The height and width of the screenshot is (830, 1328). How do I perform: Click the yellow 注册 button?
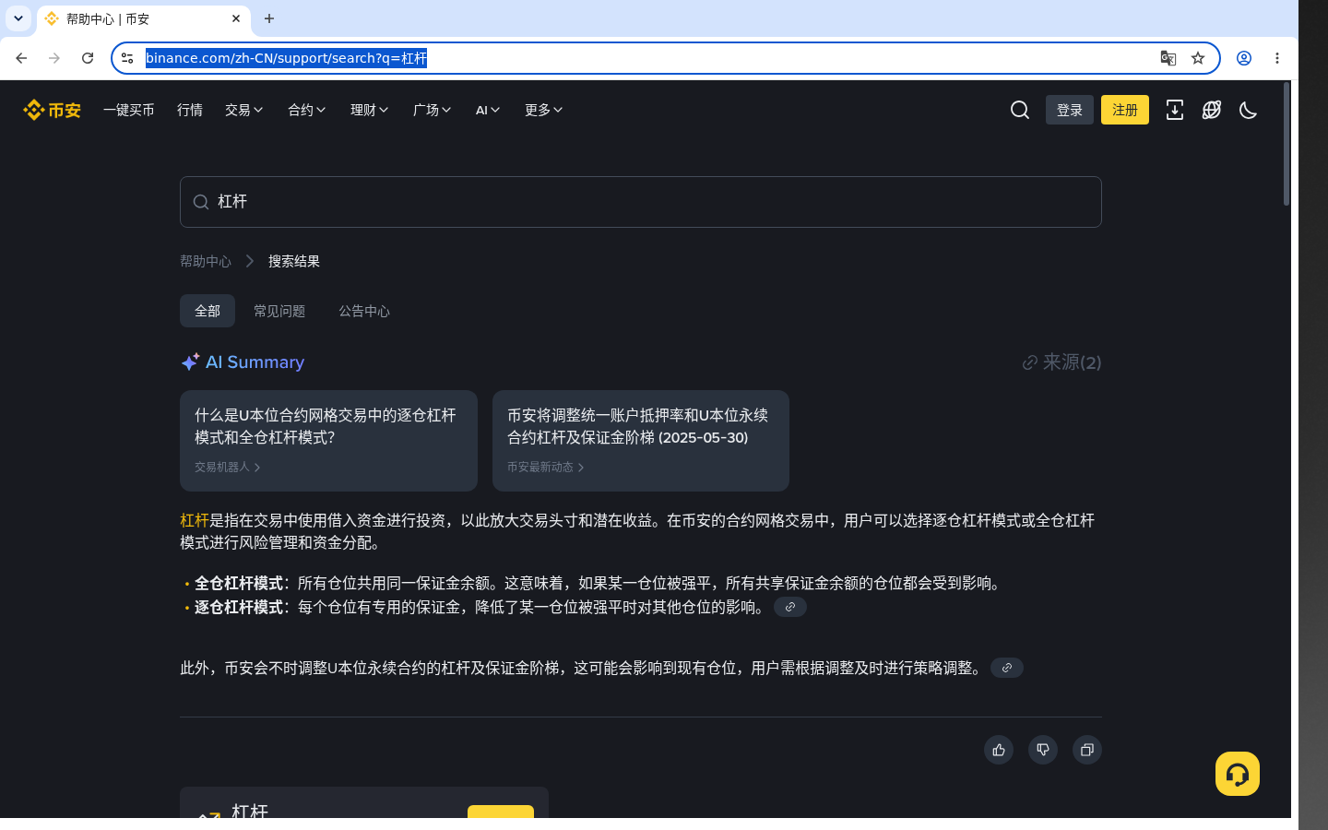pos(1125,110)
